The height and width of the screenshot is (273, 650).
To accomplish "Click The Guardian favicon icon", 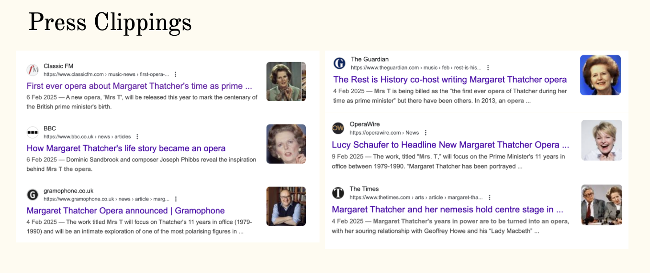I will tap(339, 63).
